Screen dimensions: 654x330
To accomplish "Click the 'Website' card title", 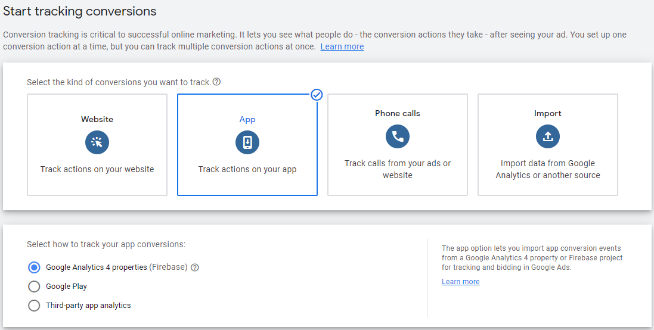I will point(97,119).
